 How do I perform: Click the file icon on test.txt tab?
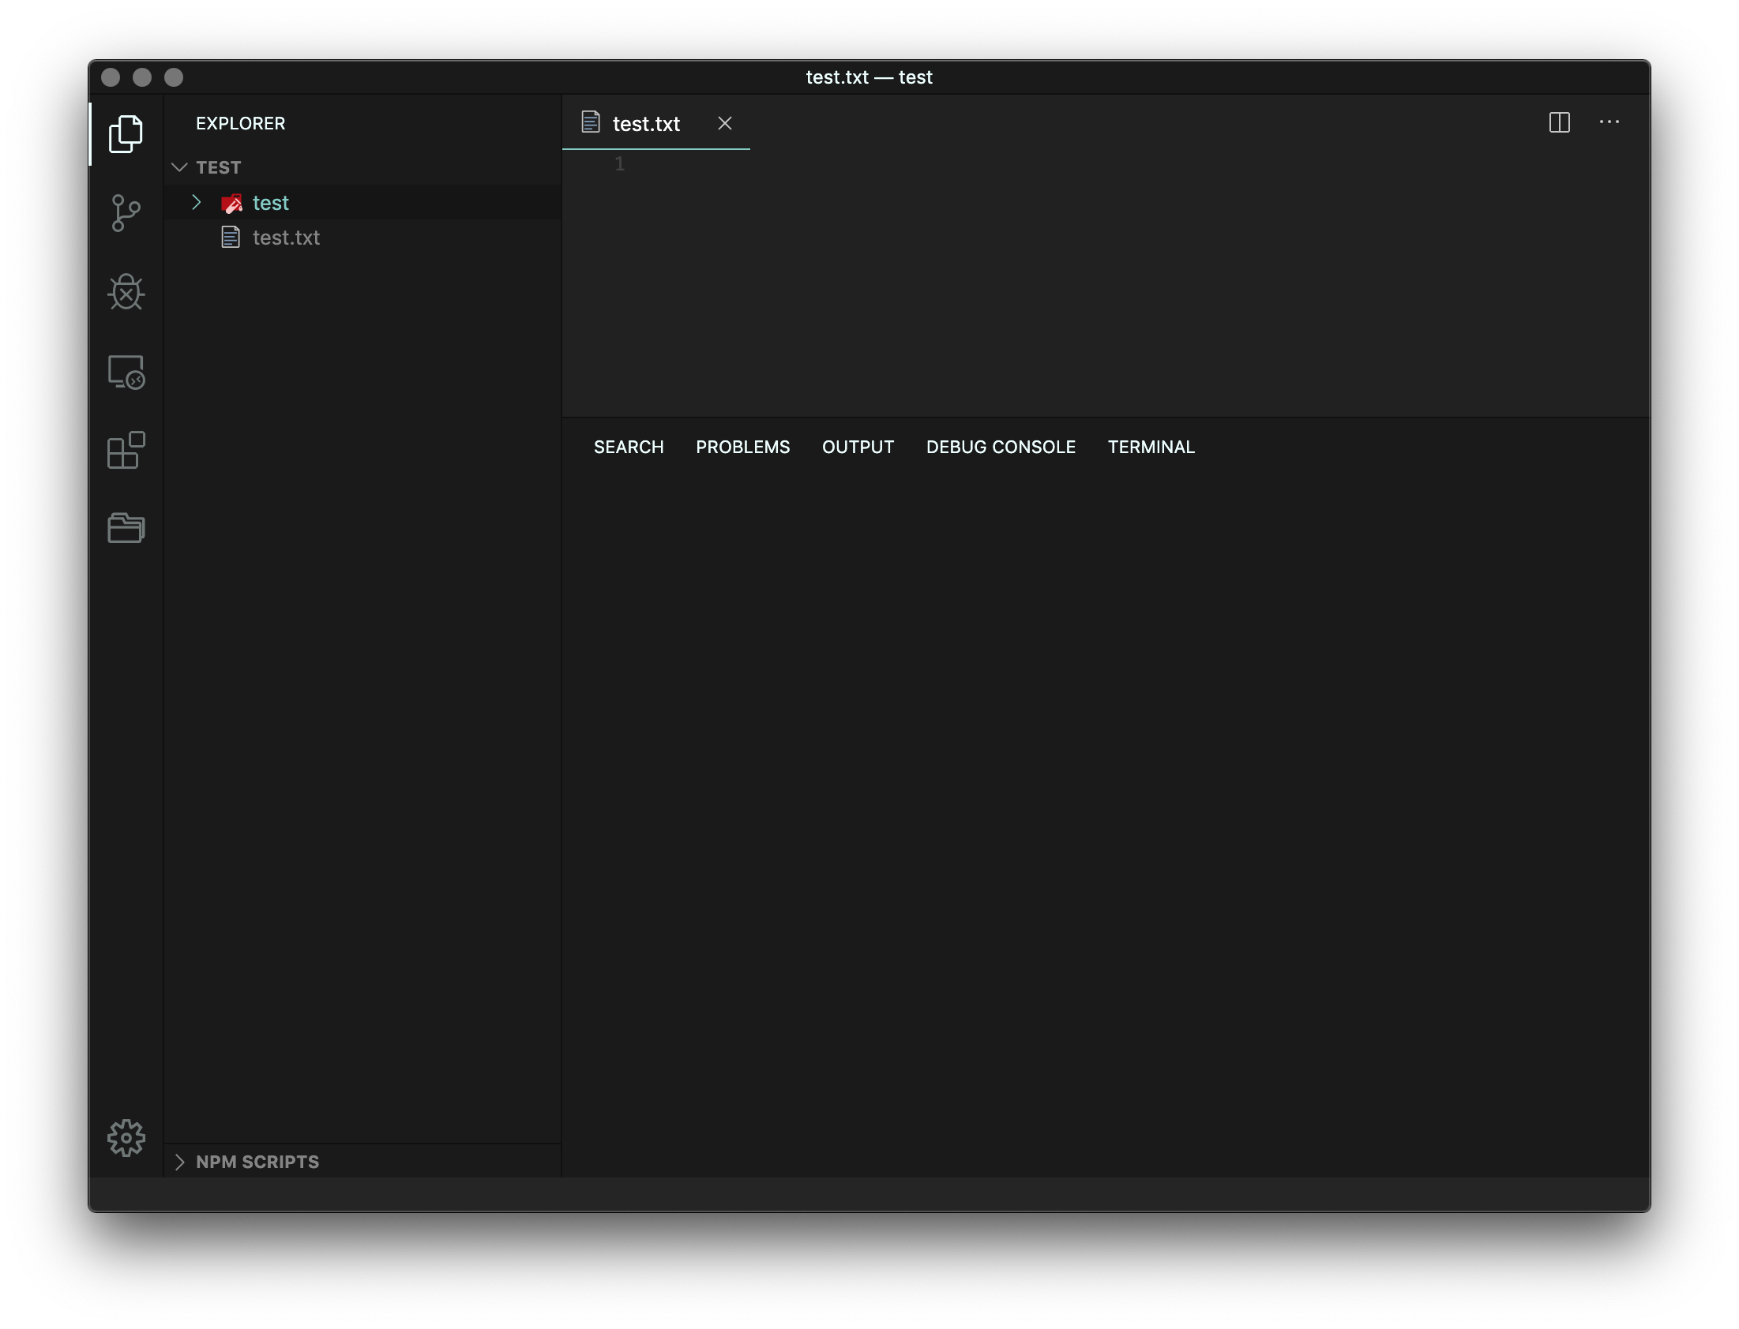(x=591, y=122)
